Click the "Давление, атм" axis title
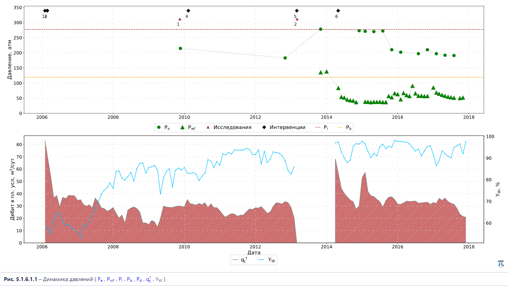The height and width of the screenshot is (286, 508). [x=10, y=60]
